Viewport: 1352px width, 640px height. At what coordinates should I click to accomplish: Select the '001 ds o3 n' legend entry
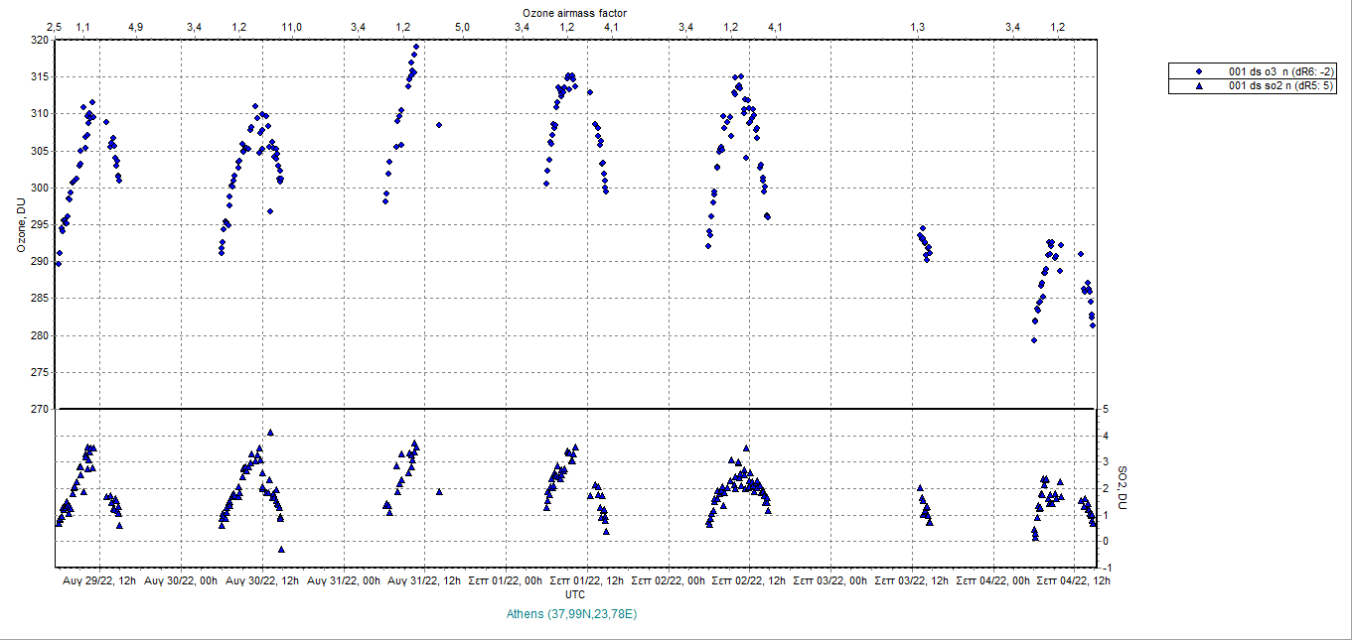click(x=1282, y=71)
